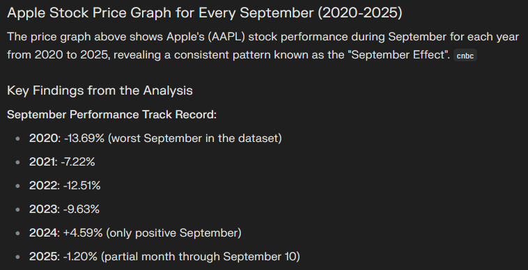
Task: Click "partial month through September 10" note
Action: pos(201,257)
